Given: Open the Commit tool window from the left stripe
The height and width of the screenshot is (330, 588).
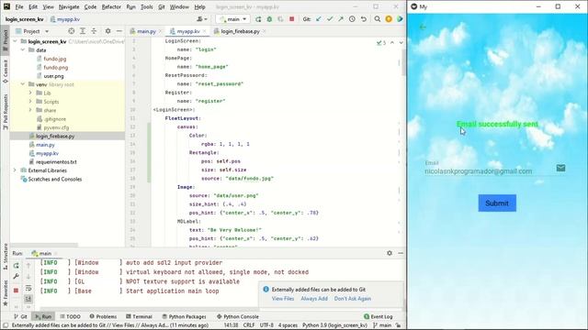Looking at the screenshot, I should [x=6, y=71].
